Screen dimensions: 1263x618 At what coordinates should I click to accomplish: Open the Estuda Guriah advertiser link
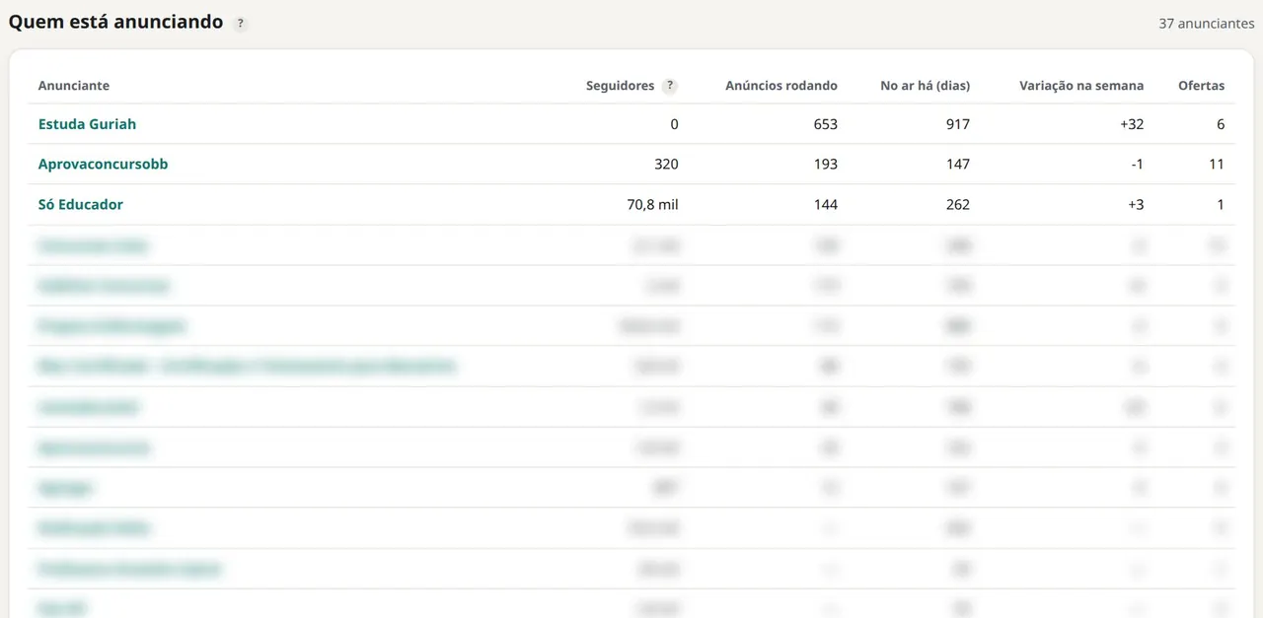coord(87,124)
